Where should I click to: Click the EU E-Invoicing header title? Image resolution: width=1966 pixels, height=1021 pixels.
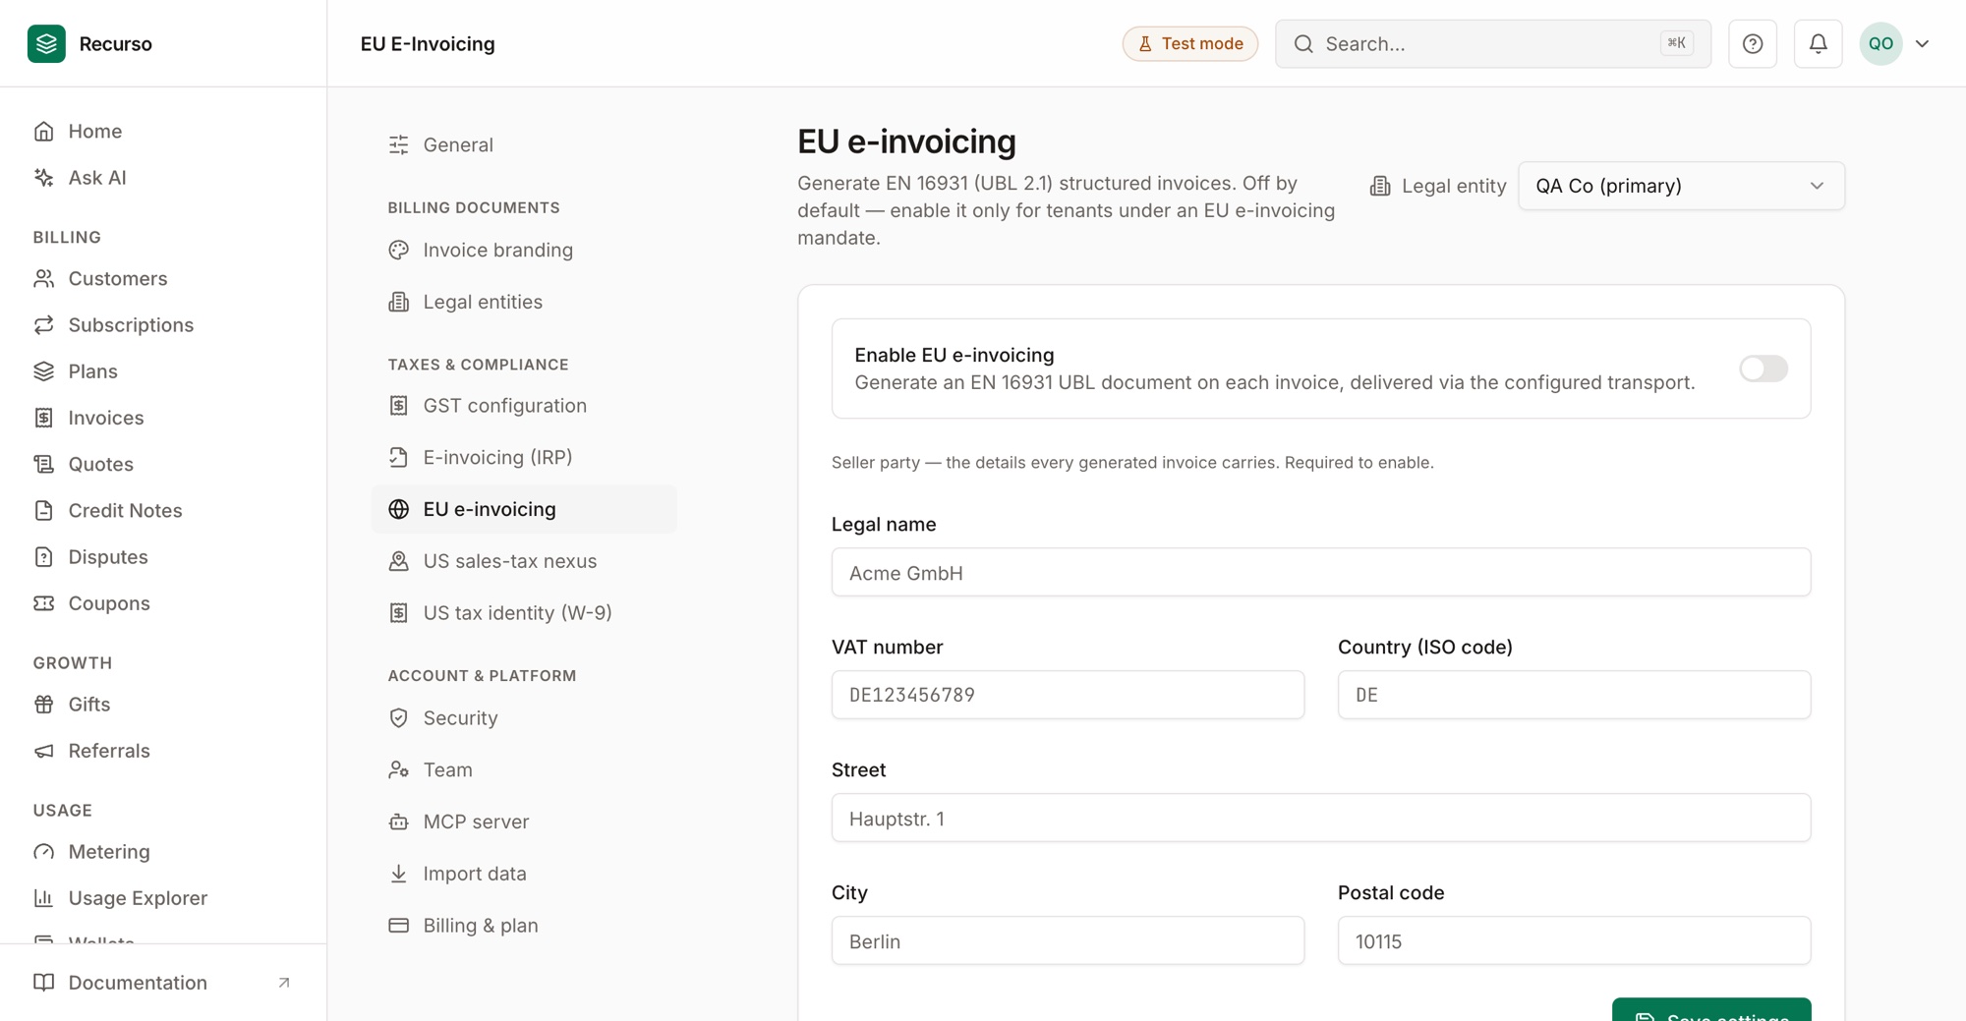428,43
